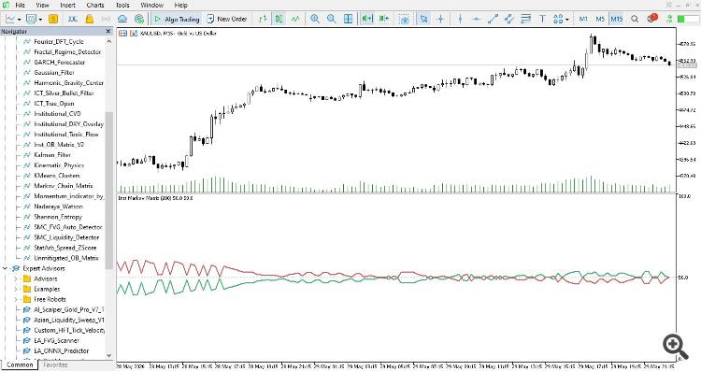The width and height of the screenshot is (701, 371).
Task: Switch timeframe to M1
Action: point(583,20)
